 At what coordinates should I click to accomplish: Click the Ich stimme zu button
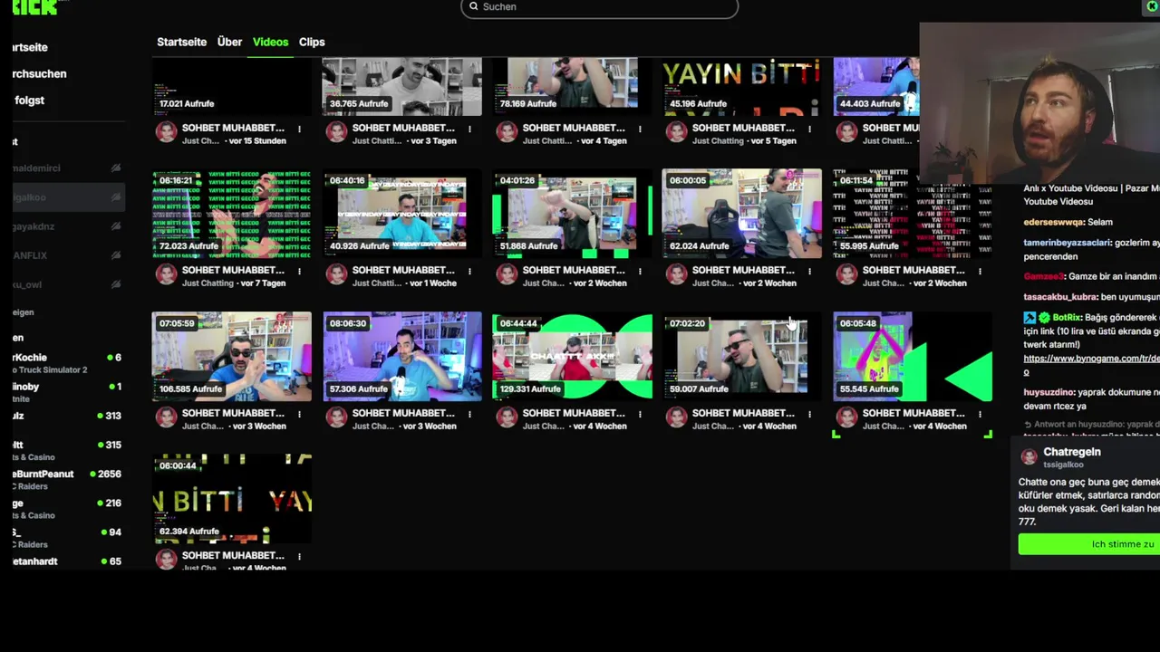(x=1088, y=544)
